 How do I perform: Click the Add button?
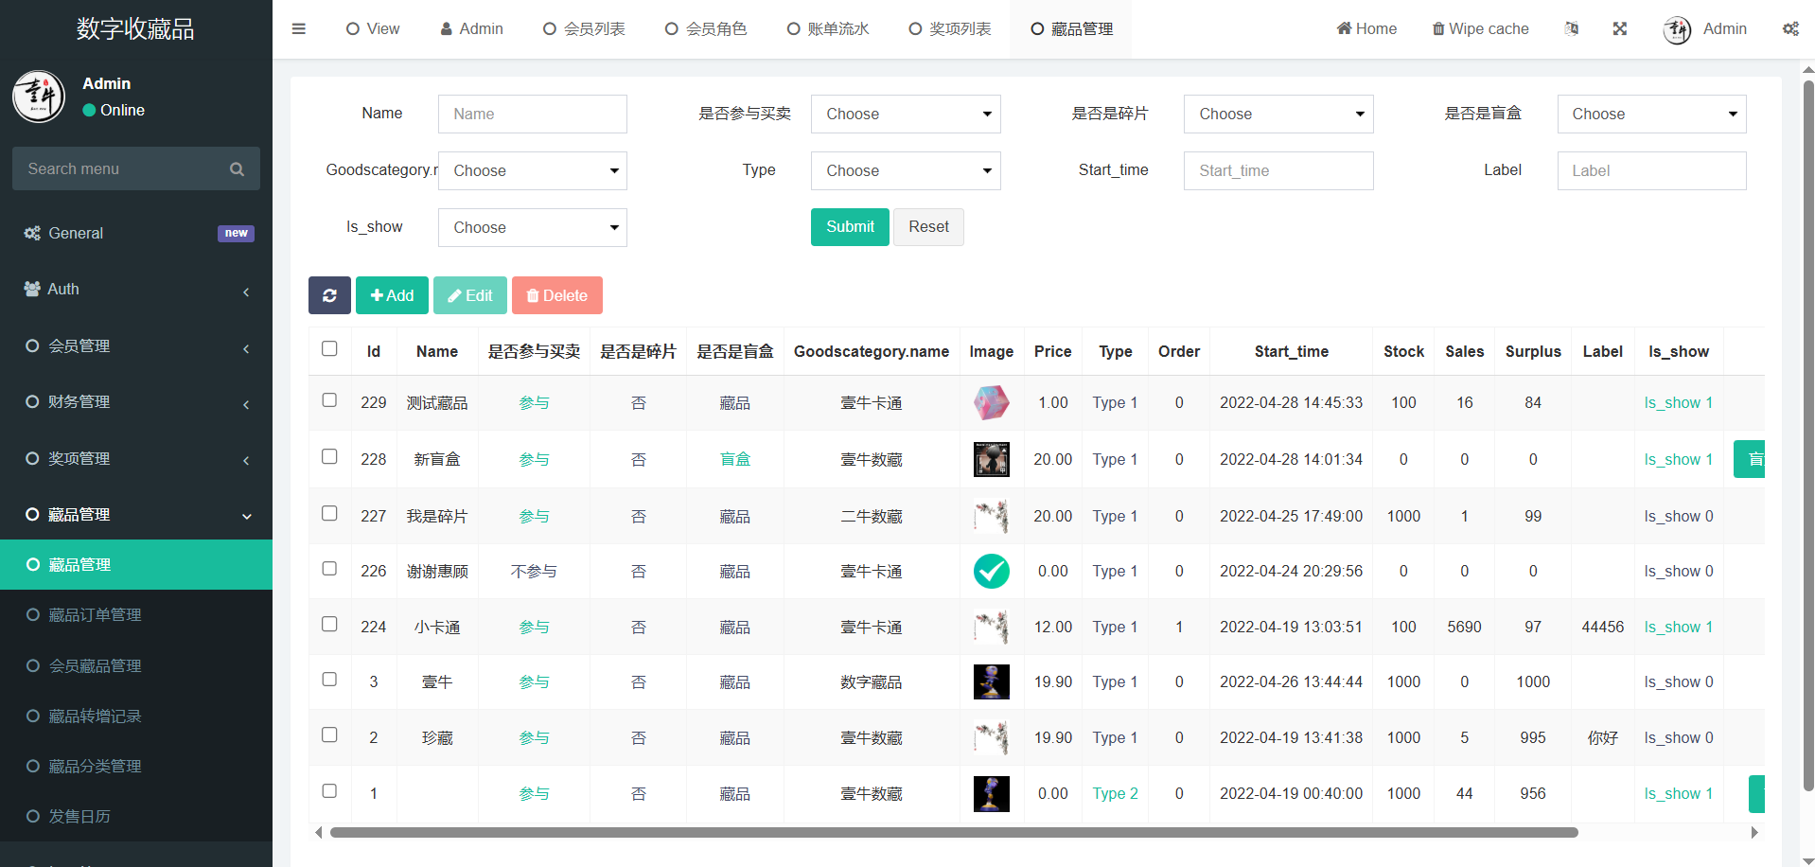coord(392,295)
